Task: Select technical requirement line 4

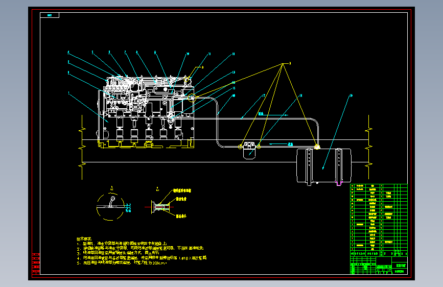Action: pyautogui.click(x=142, y=258)
